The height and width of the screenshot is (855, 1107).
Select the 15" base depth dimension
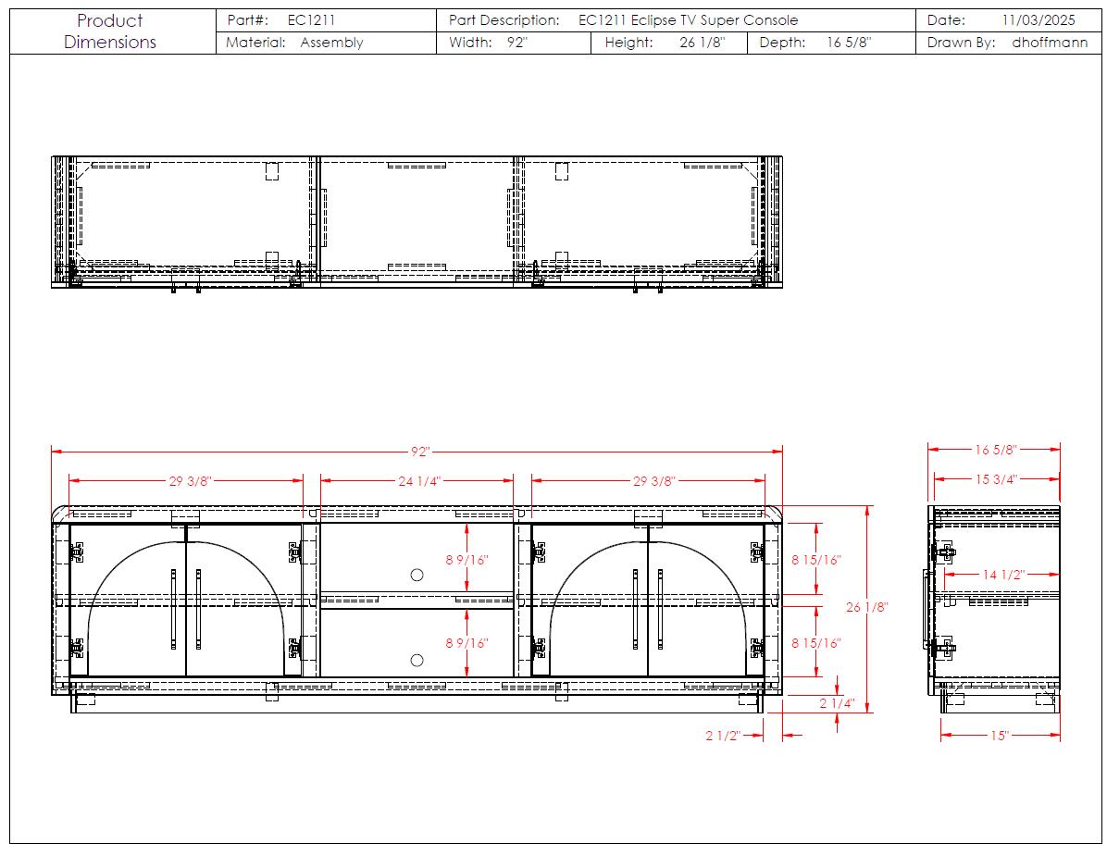click(x=1000, y=736)
